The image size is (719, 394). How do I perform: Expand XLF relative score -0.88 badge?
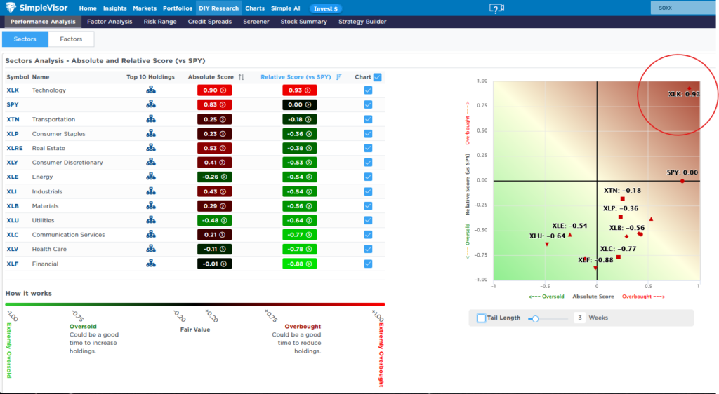click(x=299, y=264)
